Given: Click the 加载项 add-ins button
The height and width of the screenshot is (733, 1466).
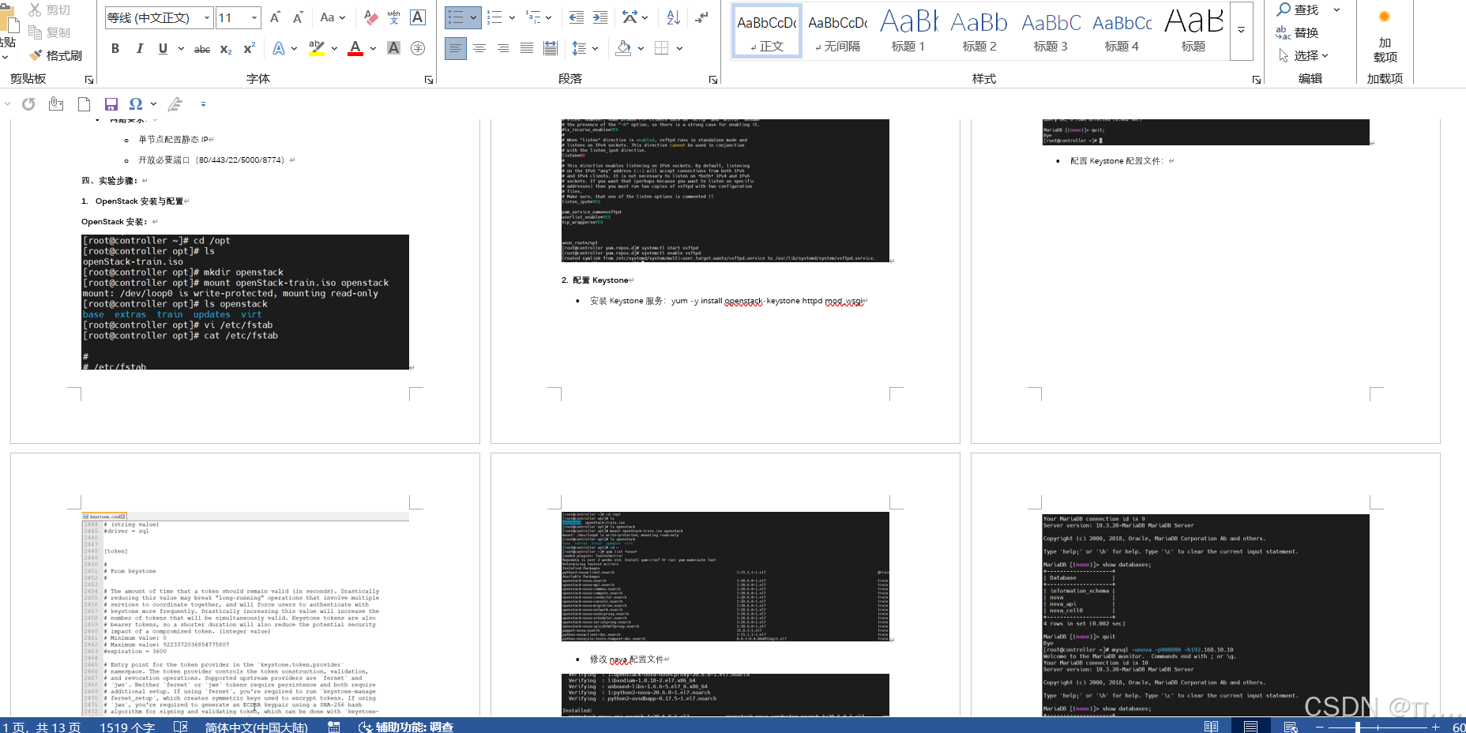Looking at the screenshot, I should click(1385, 38).
